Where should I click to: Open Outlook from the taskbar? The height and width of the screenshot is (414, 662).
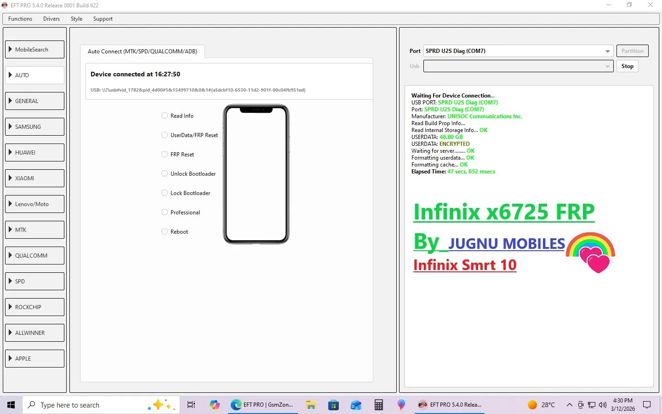pos(356,405)
